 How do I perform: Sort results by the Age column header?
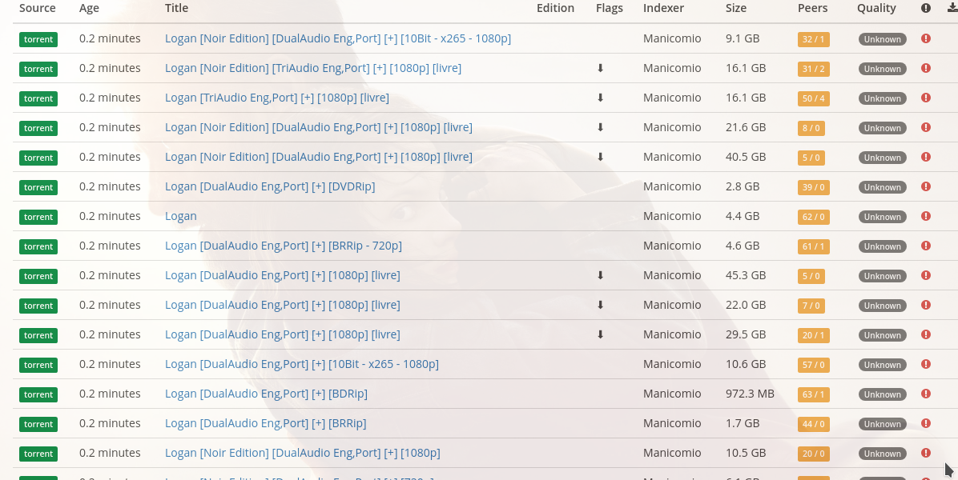pos(88,8)
